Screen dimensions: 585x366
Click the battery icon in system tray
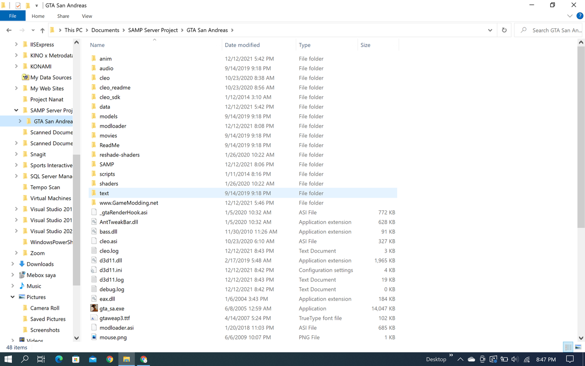point(504,360)
